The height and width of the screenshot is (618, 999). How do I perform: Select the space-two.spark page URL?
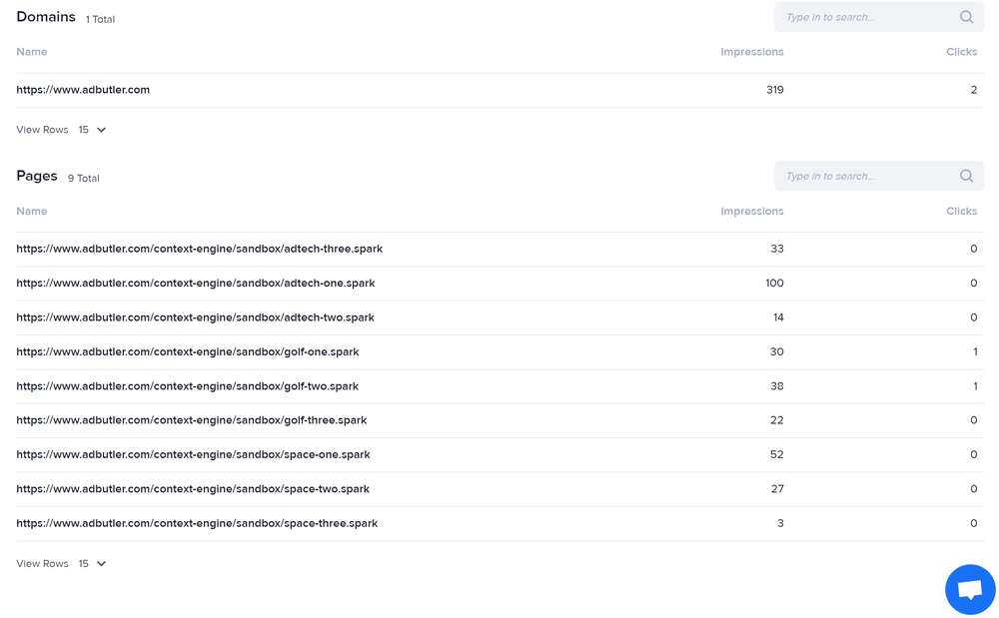[193, 489]
